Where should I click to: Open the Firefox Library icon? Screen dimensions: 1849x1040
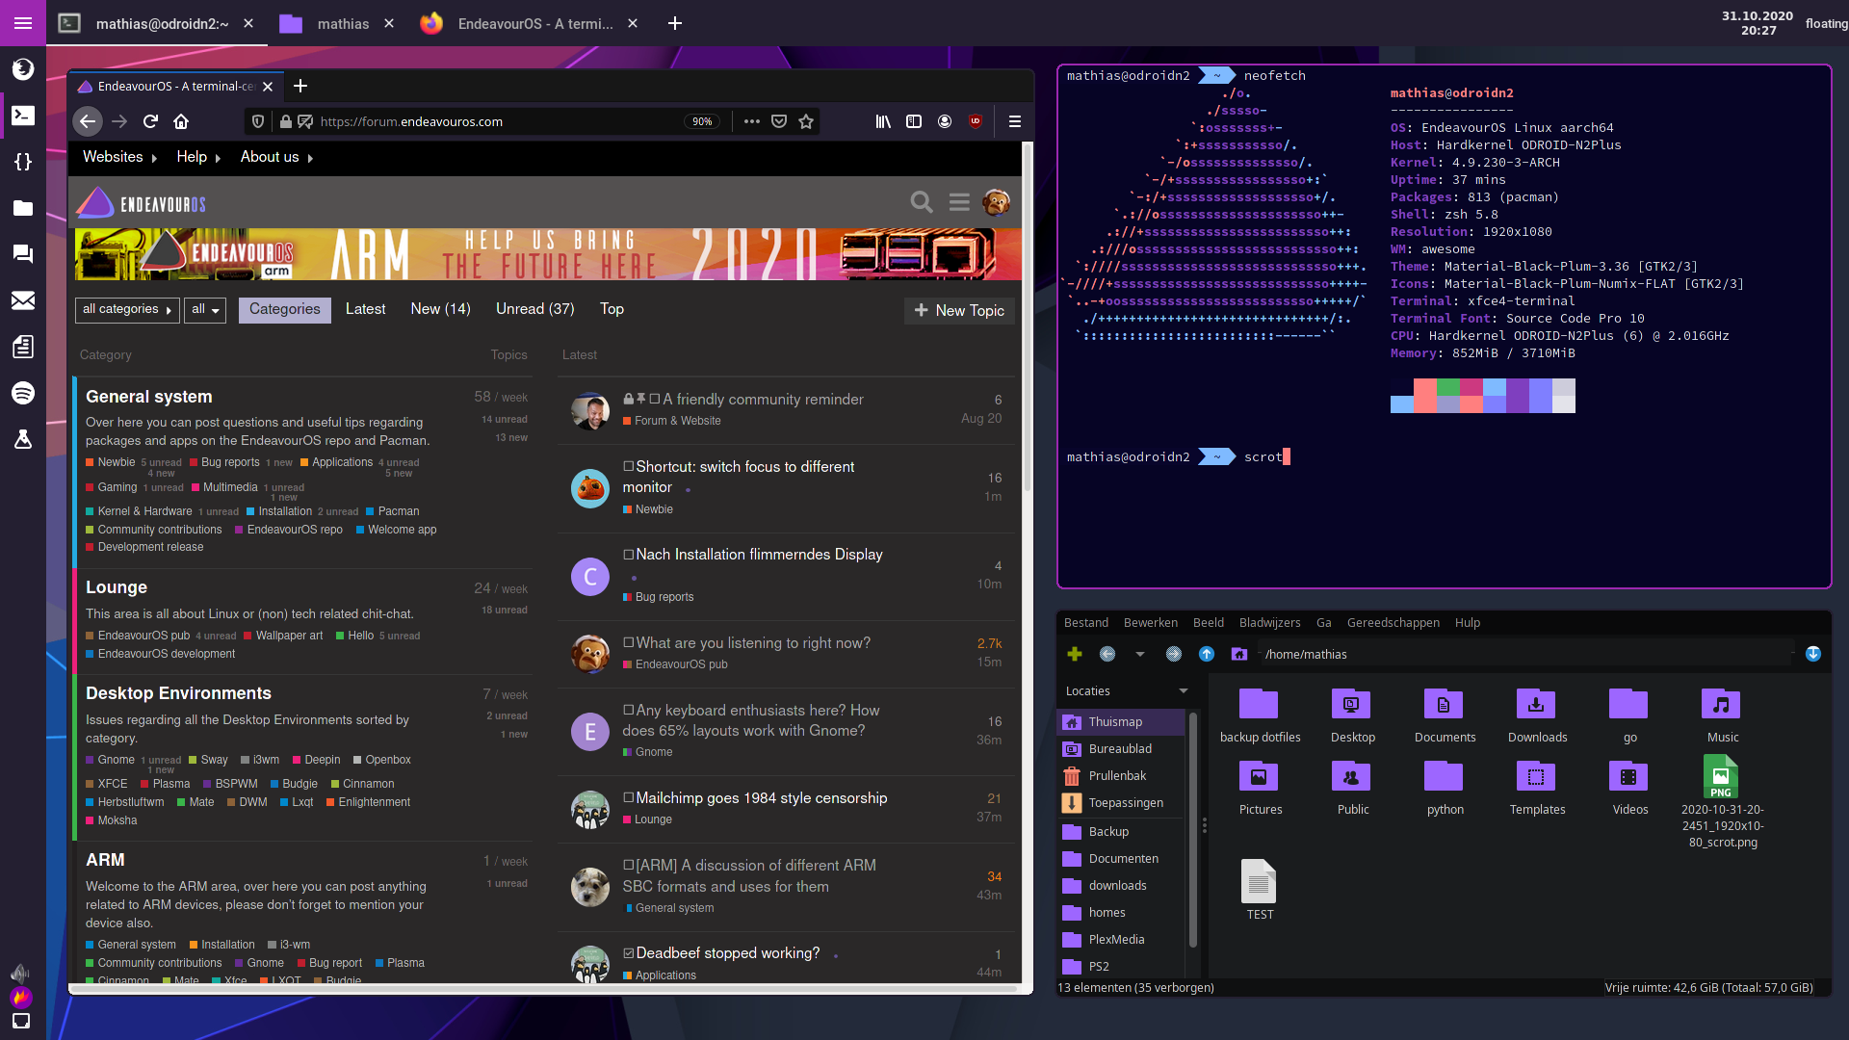[x=882, y=121]
